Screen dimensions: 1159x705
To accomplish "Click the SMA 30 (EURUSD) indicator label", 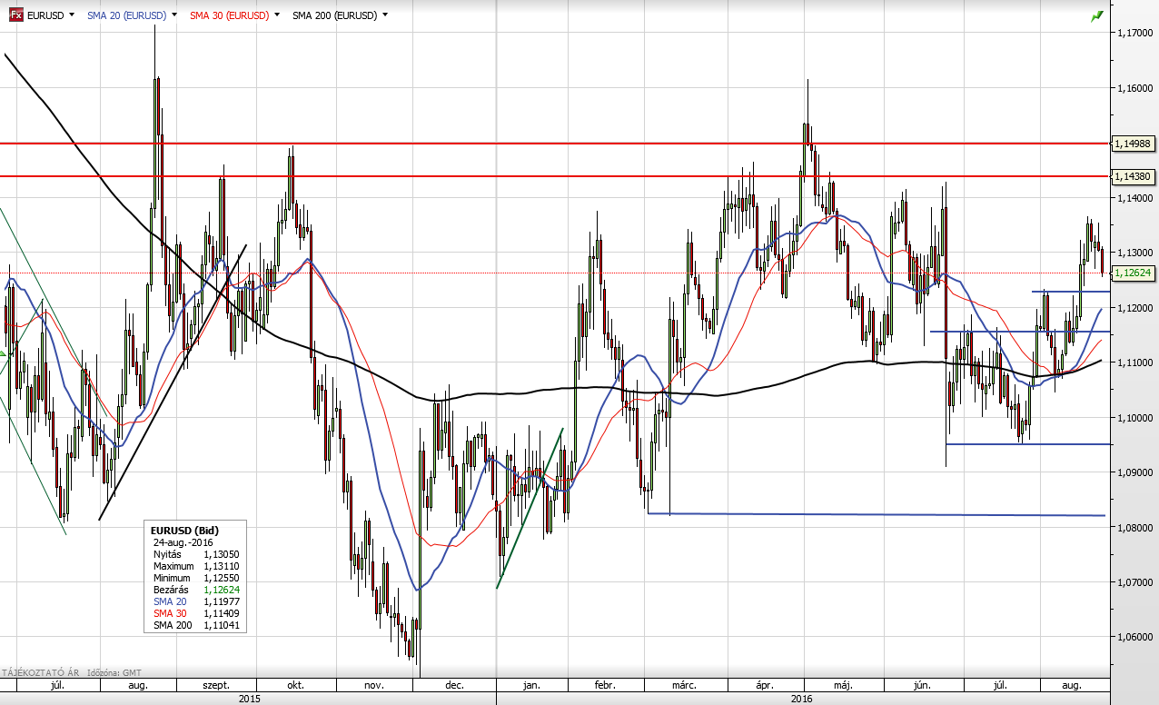I will 230,15.
